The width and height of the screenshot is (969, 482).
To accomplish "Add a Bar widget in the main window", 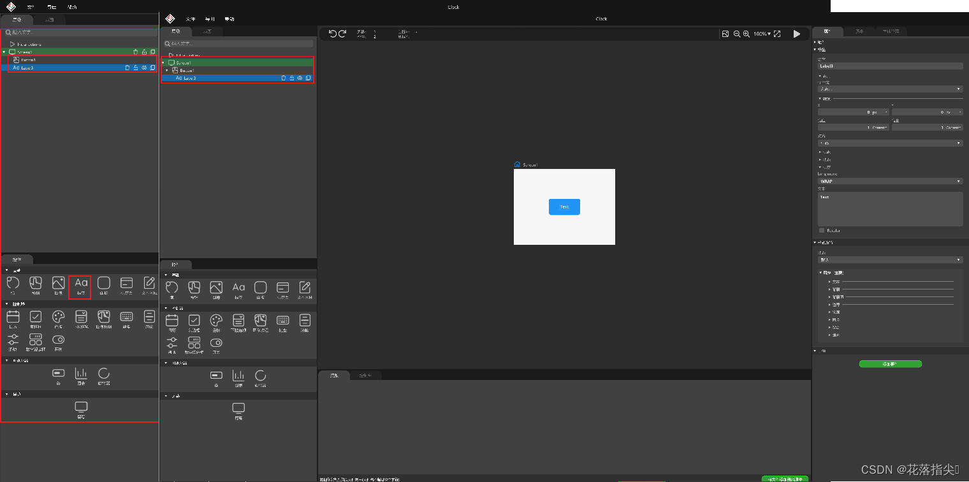I will [x=216, y=379].
